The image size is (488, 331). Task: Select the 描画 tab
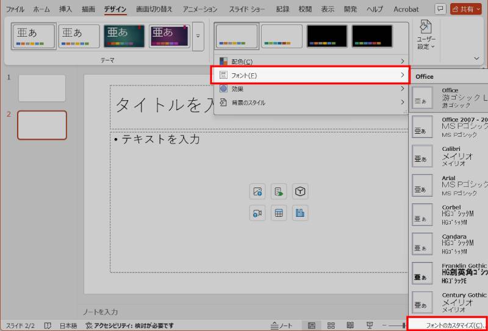pos(88,9)
